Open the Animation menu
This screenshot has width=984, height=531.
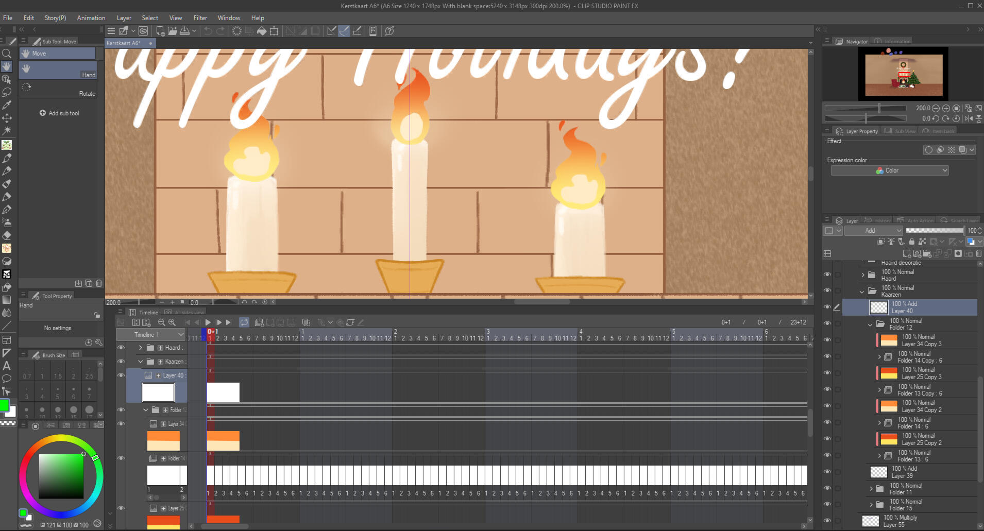pyautogui.click(x=91, y=18)
